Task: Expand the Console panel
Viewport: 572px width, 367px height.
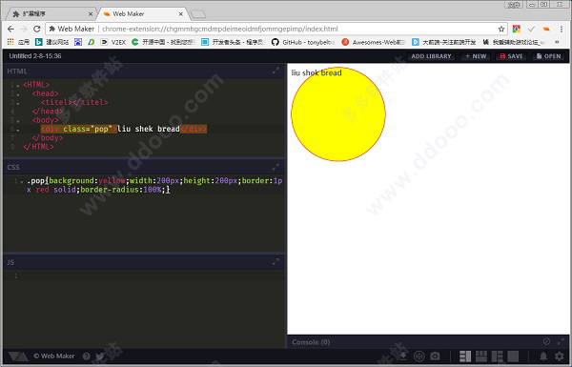Action: 562,341
